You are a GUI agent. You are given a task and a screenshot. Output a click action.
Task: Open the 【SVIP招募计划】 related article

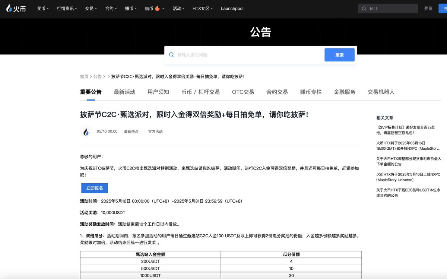click(x=405, y=130)
